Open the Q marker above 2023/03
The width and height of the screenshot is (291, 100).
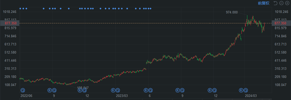(118, 90)
